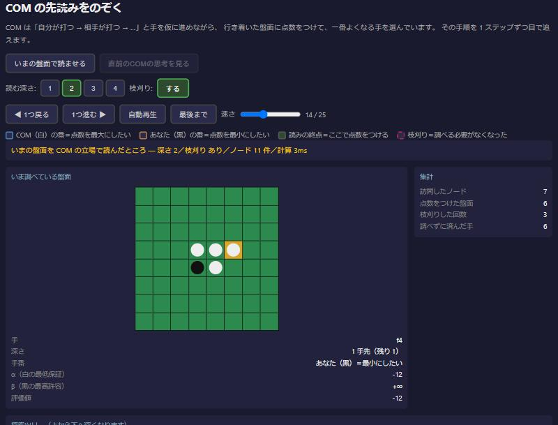Start 自動再生 playback

[x=143, y=114]
